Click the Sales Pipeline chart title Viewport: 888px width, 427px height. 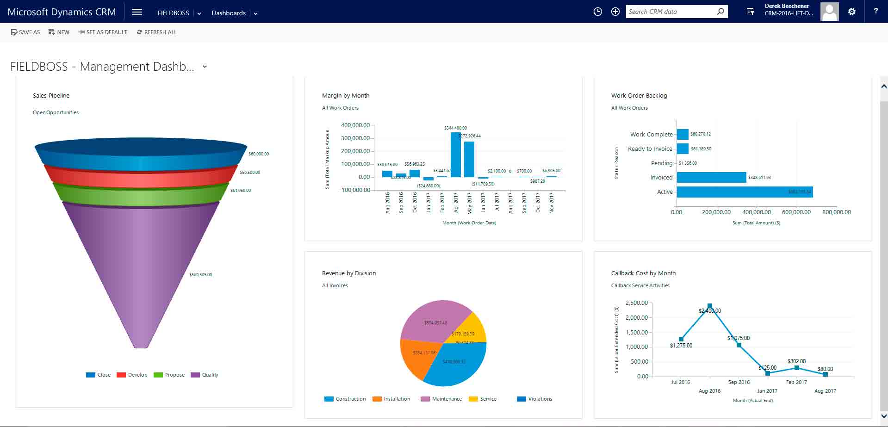[x=51, y=96]
